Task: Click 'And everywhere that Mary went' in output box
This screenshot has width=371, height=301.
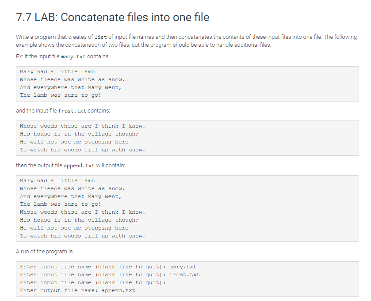Action: tap(70, 196)
